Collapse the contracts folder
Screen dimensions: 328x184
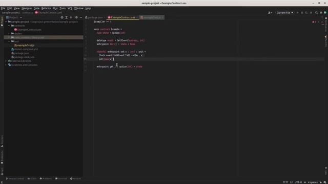pyautogui.click(x=9, y=26)
